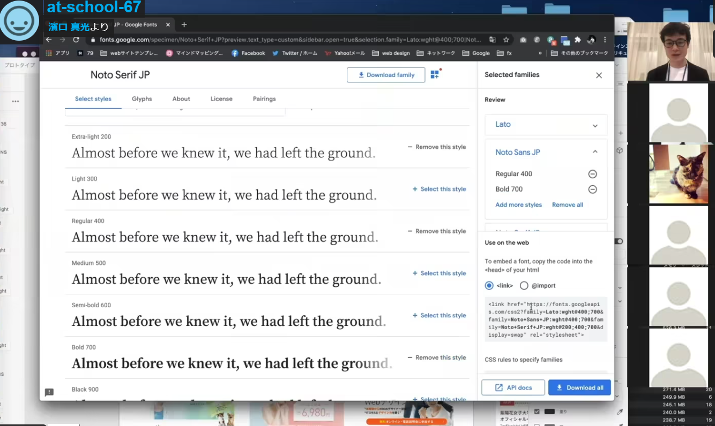The image size is (715, 426).
Task: Click the translate page icon in address bar
Action: [x=493, y=40]
